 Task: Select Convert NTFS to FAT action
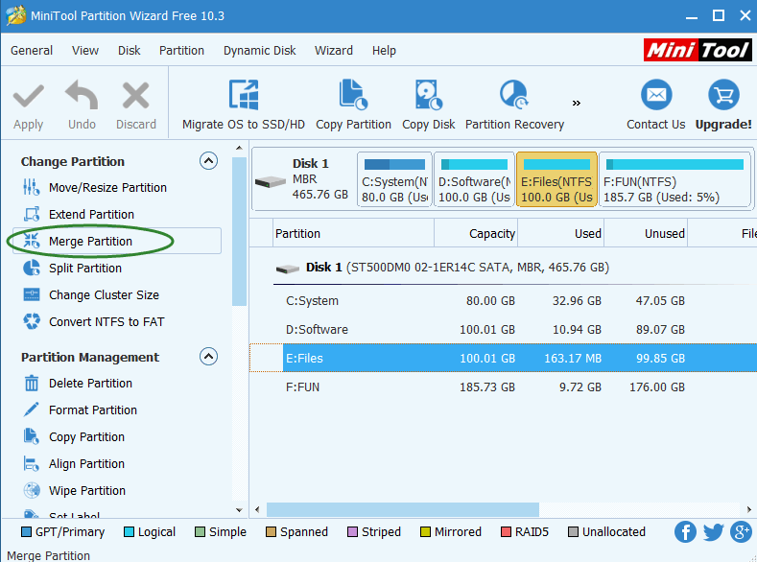click(106, 322)
